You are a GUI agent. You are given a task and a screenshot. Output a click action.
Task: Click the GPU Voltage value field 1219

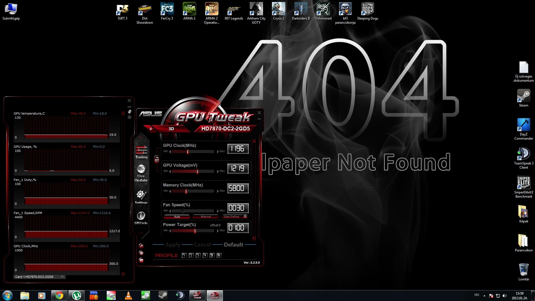click(238, 169)
